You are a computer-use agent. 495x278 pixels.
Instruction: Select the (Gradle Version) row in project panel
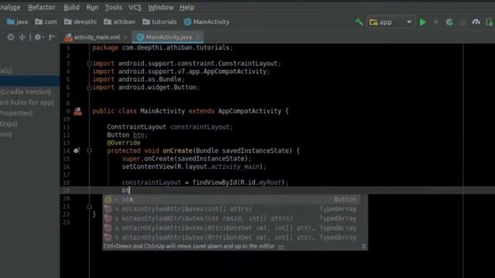click(x=26, y=92)
